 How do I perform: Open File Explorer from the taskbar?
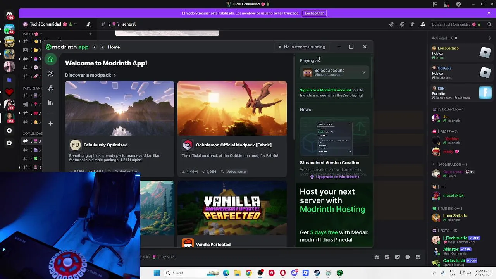tap(237, 273)
